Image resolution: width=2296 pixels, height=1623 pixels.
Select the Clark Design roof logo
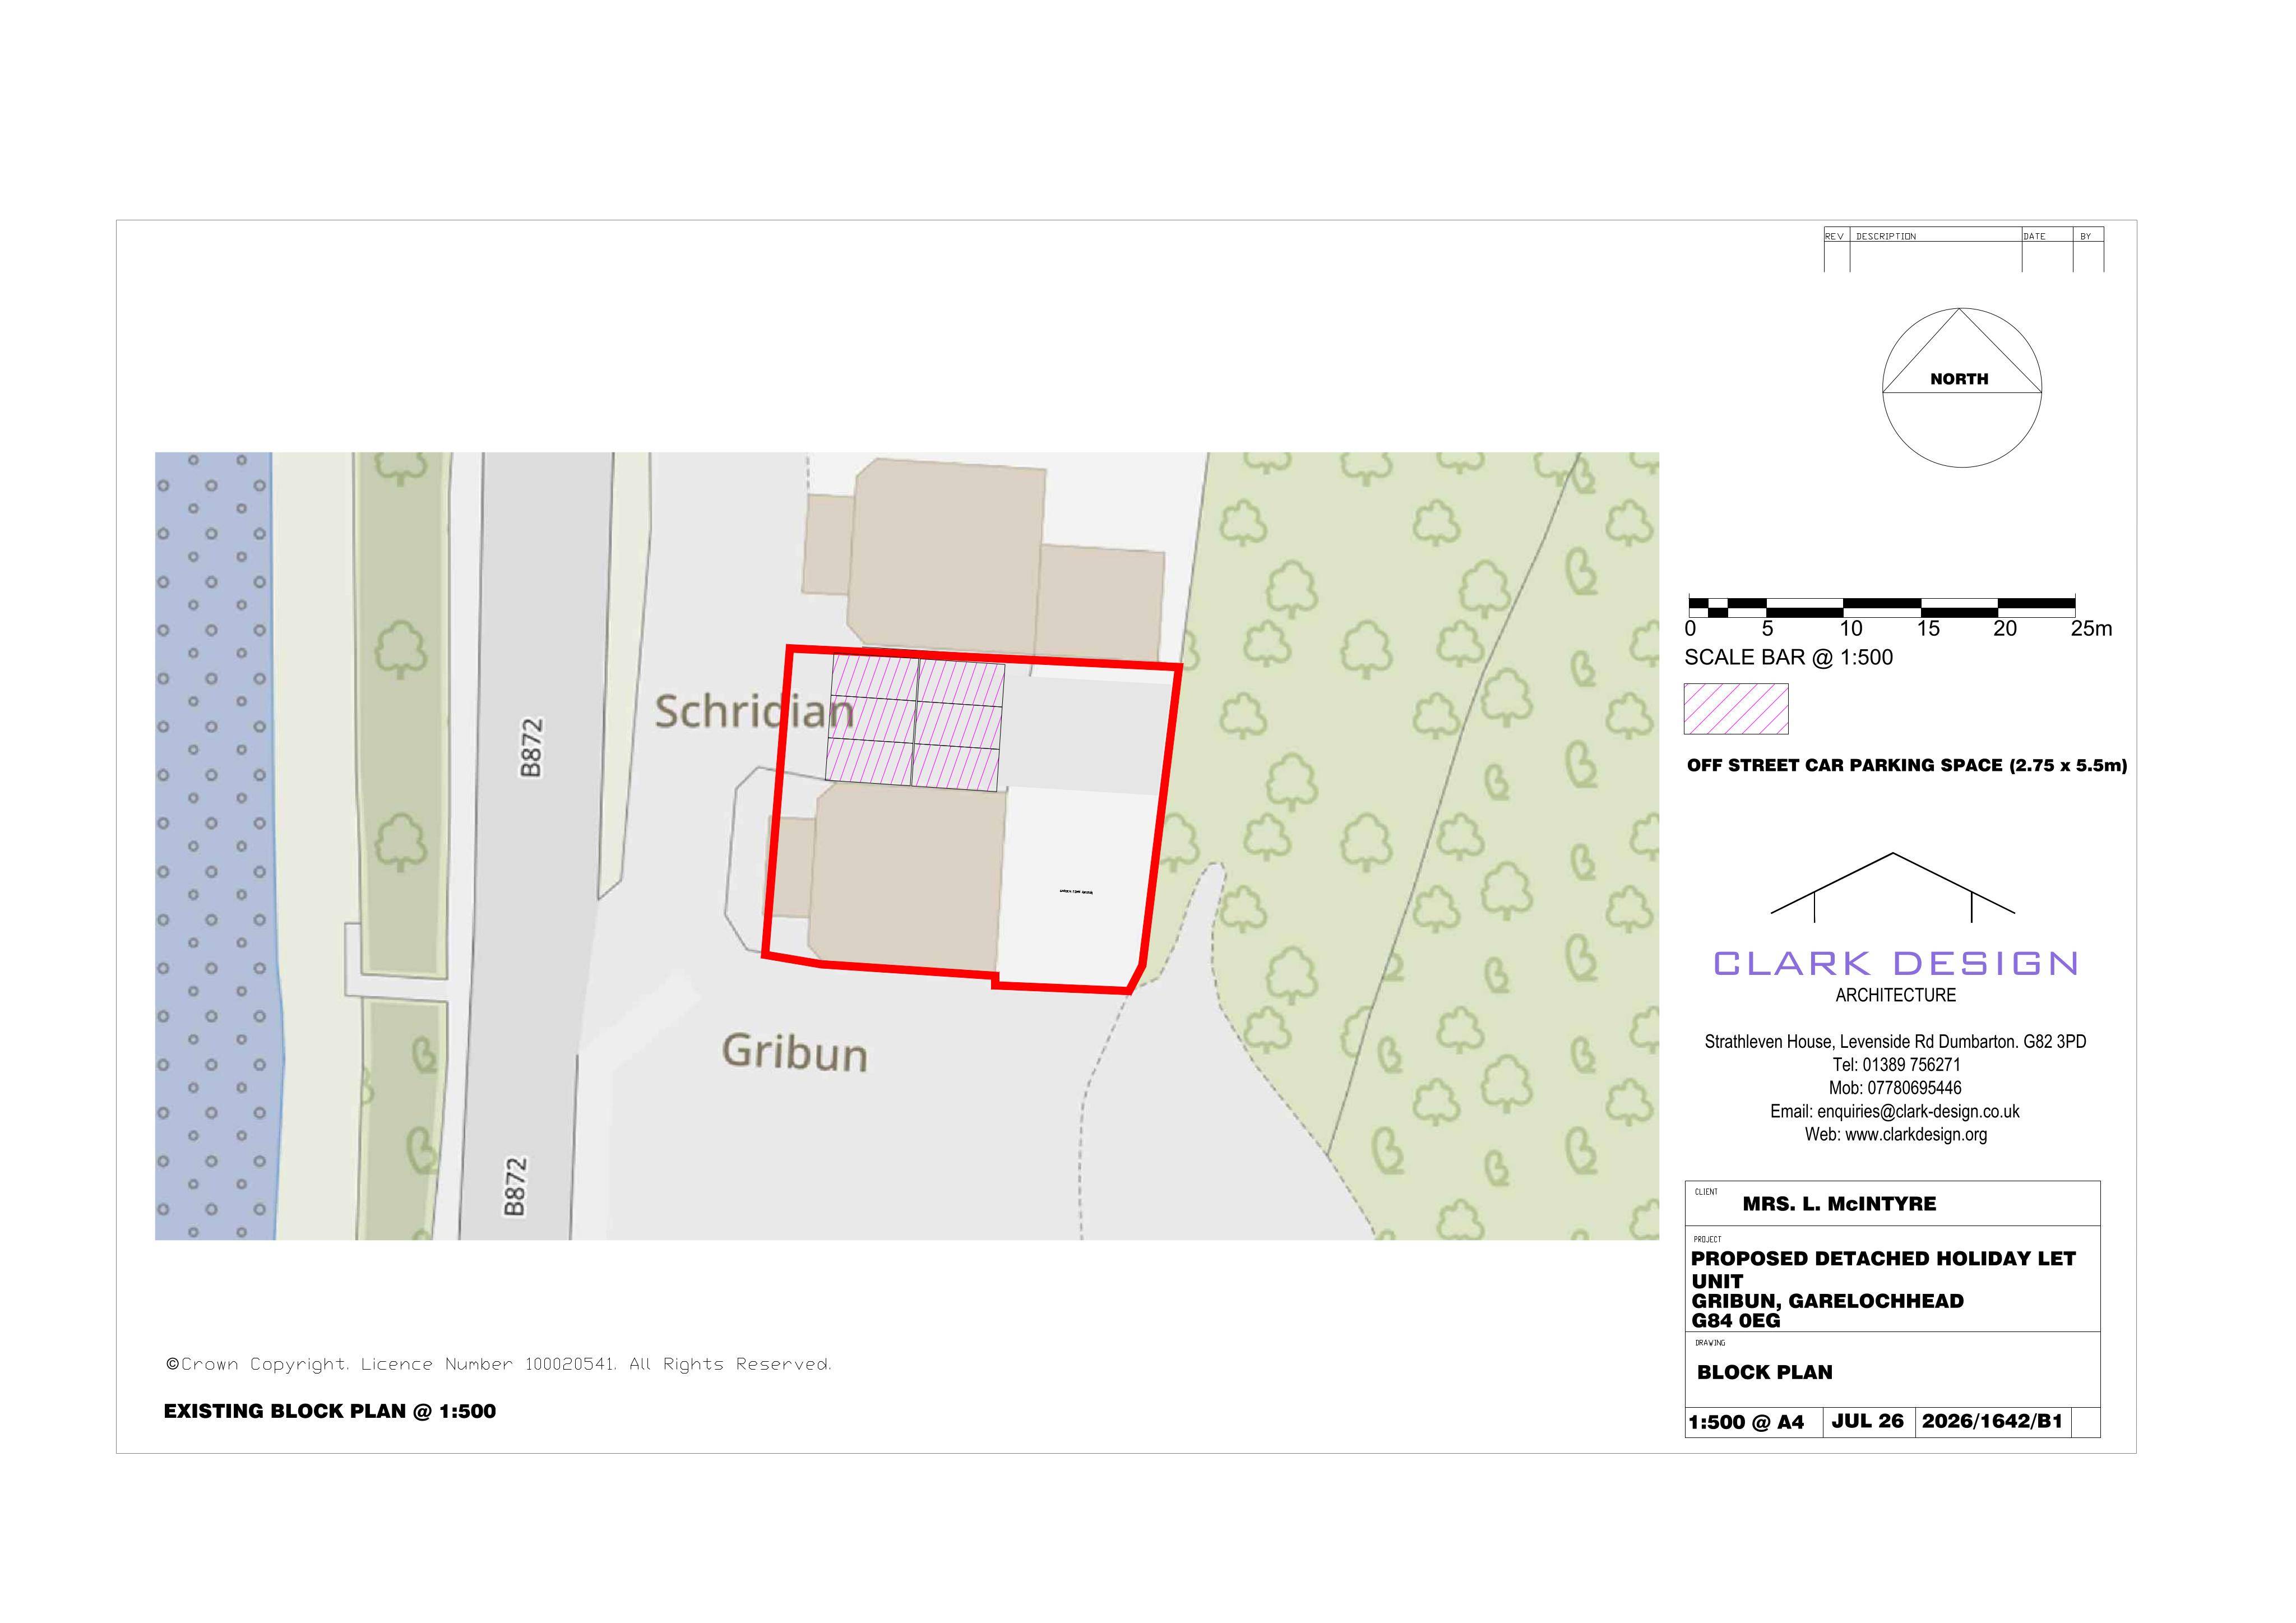coord(1892,887)
